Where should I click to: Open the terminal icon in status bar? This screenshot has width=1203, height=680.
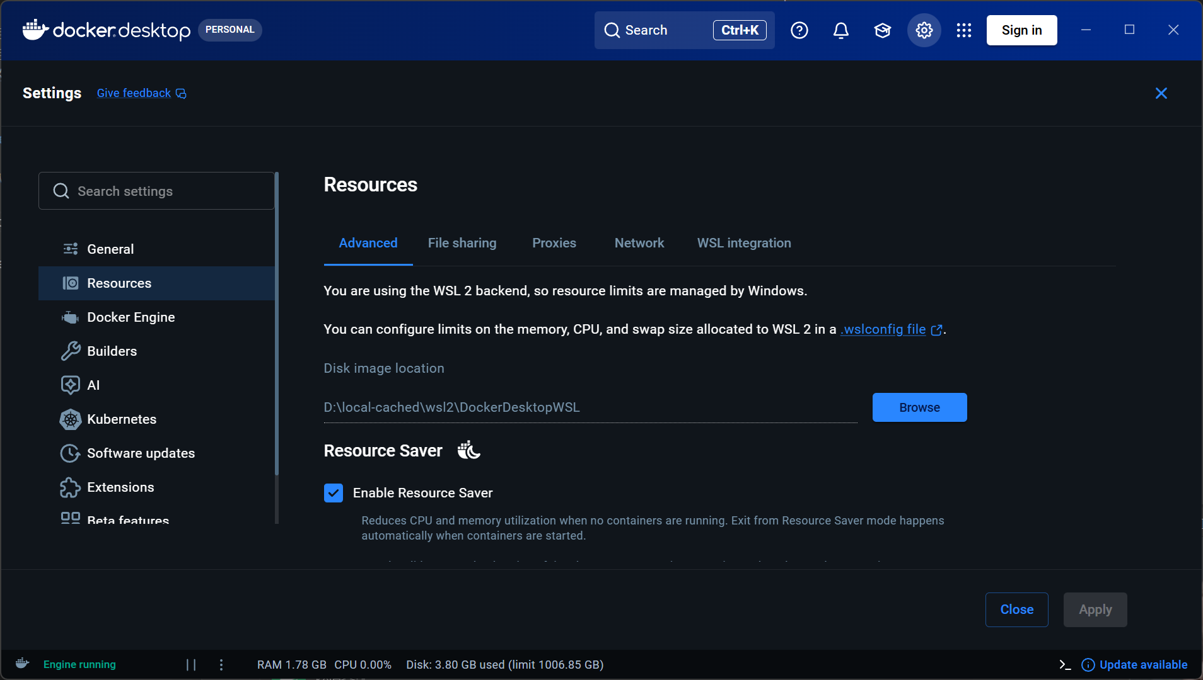click(x=1065, y=665)
